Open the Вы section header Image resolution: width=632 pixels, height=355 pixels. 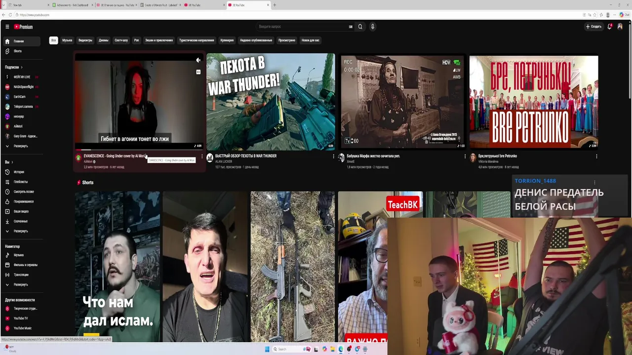click(x=8, y=162)
